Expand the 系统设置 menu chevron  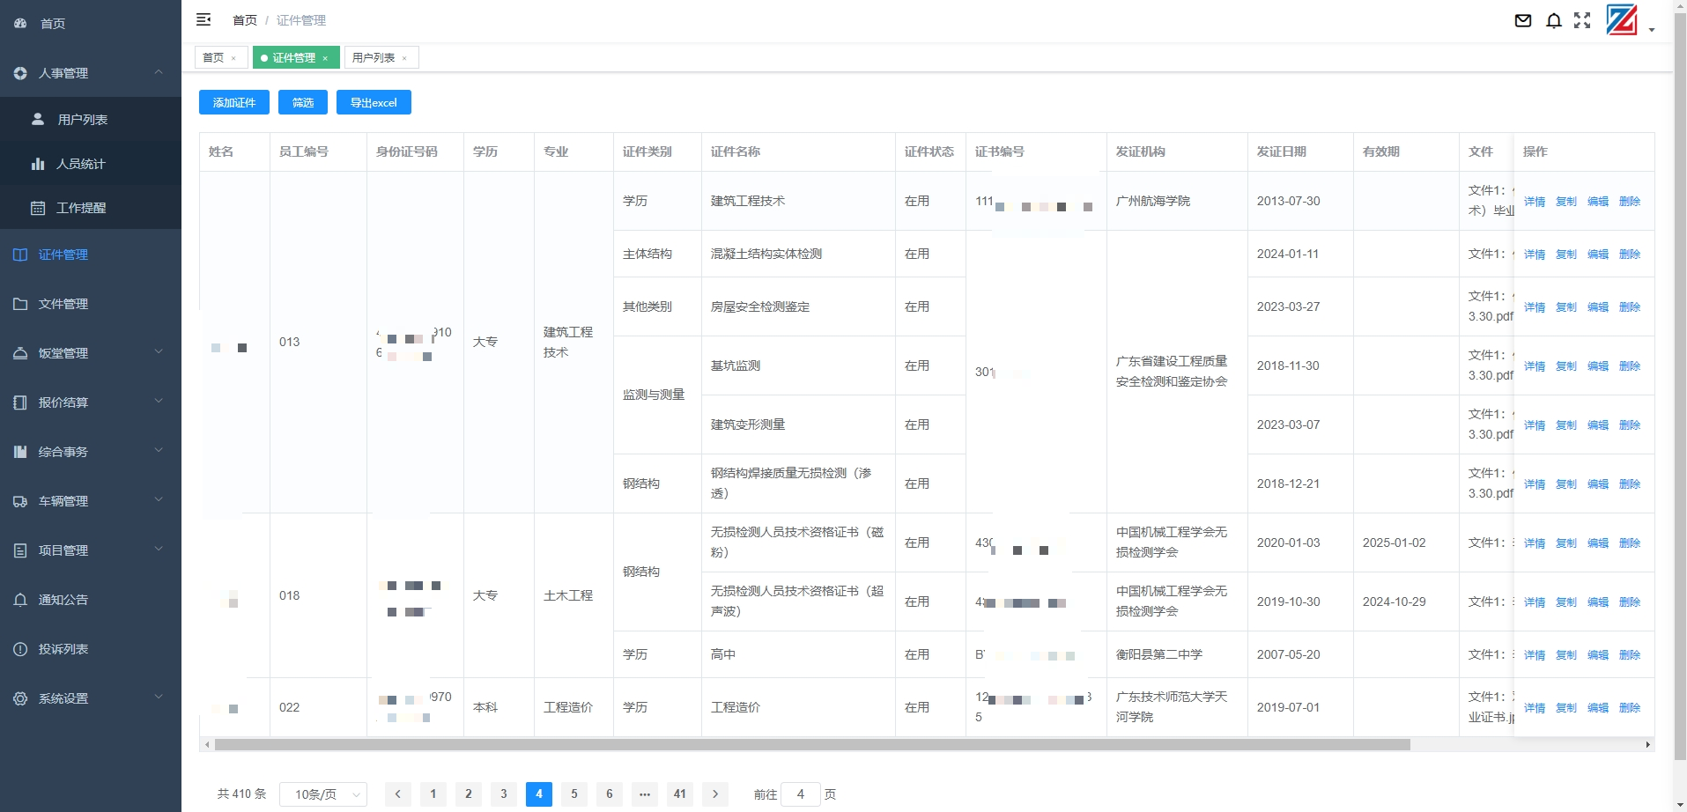(x=159, y=697)
